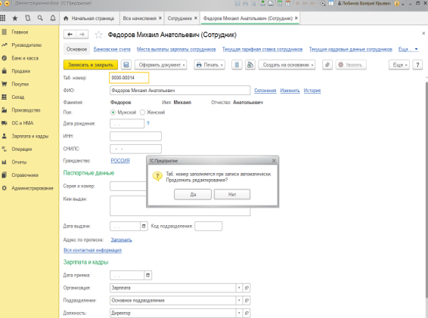Select the Женский gender radio button
This screenshot has width=428, height=318.
(142, 112)
